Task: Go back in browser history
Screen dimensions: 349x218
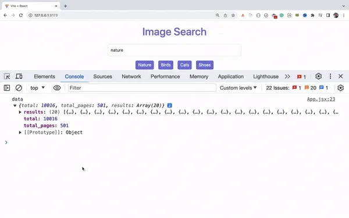Action: click(5, 15)
